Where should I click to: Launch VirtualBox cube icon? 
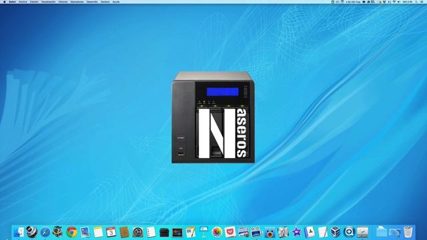pyautogui.click(x=336, y=232)
